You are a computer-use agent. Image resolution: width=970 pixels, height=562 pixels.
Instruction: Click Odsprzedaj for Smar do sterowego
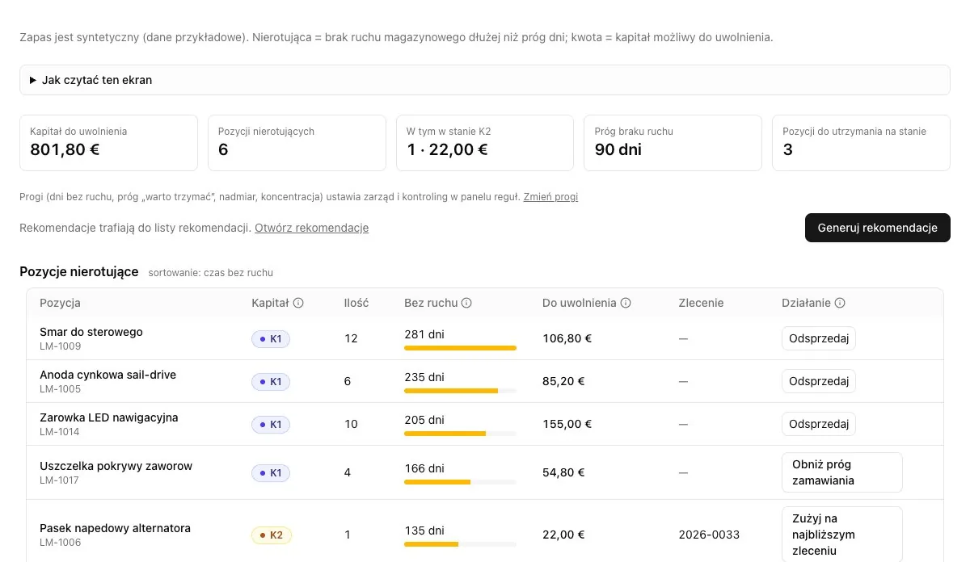click(x=818, y=338)
